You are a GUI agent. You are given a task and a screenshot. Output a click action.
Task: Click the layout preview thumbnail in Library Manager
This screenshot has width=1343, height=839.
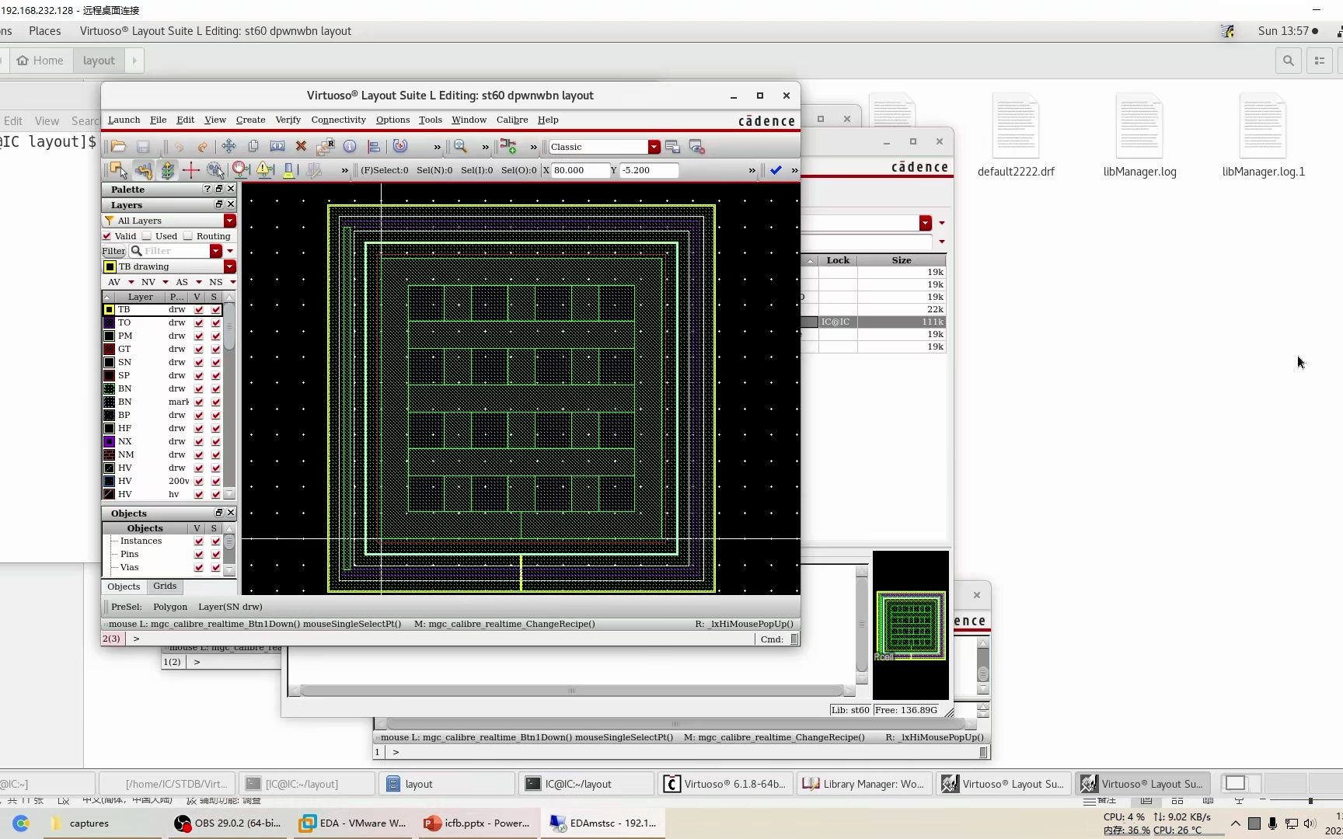[911, 625]
